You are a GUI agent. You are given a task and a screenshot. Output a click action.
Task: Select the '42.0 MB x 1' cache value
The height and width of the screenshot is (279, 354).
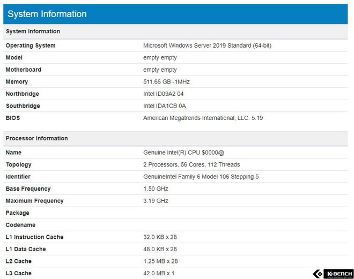159,273
